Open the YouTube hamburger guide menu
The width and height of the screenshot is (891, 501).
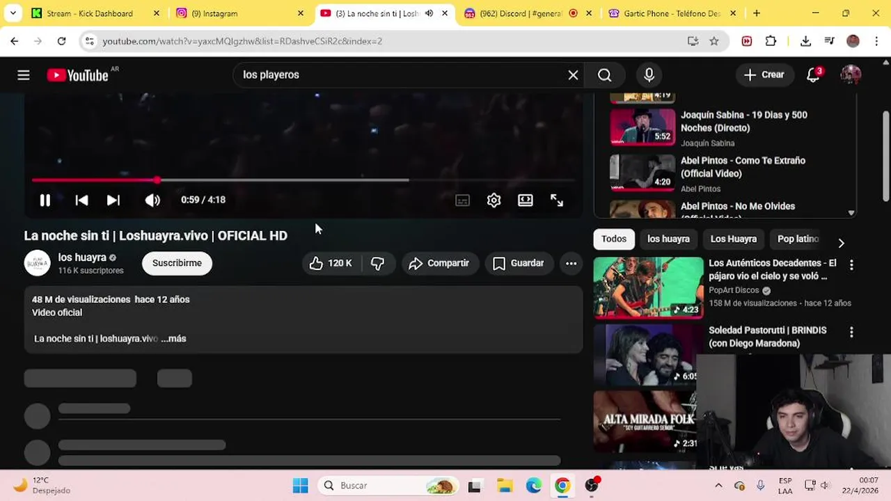24,75
